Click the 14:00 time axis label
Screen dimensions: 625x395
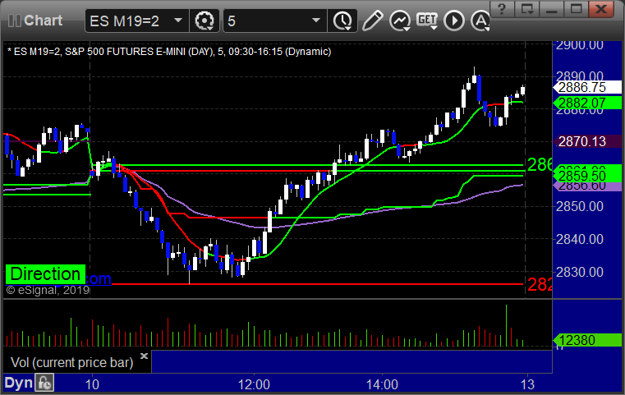382,384
